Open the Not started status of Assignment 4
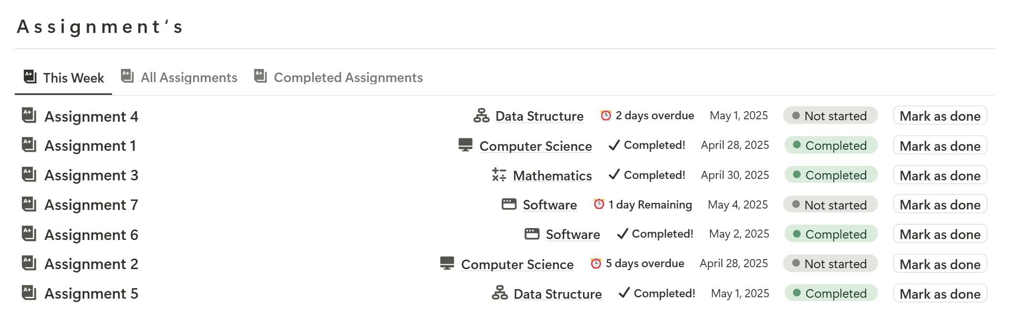This screenshot has width=1011, height=313. (x=830, y=115)
